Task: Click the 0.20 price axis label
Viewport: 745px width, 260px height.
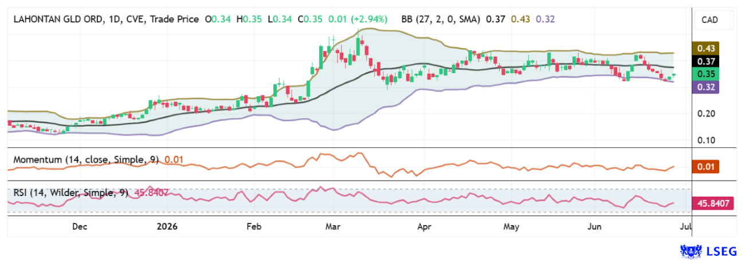Action: [705, 114]
